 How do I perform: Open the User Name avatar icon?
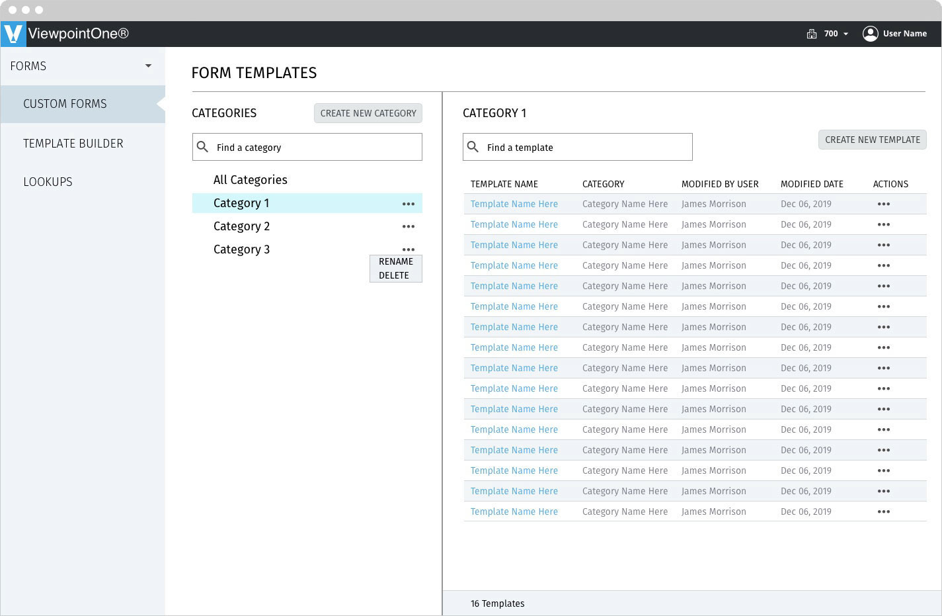[x=870, y=34]
